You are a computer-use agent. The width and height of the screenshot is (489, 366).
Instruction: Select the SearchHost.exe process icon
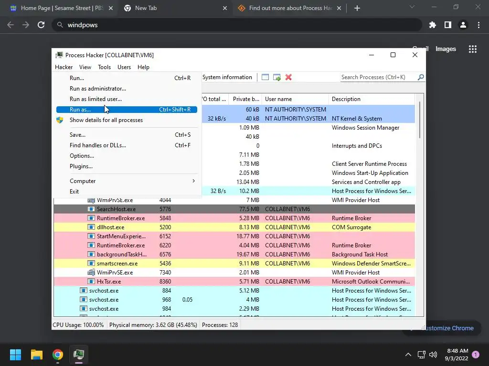[91, 209]
